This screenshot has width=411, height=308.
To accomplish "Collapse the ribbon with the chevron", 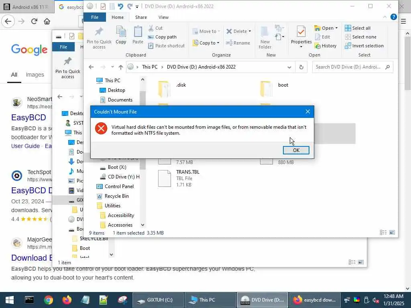I will (385, 17).
